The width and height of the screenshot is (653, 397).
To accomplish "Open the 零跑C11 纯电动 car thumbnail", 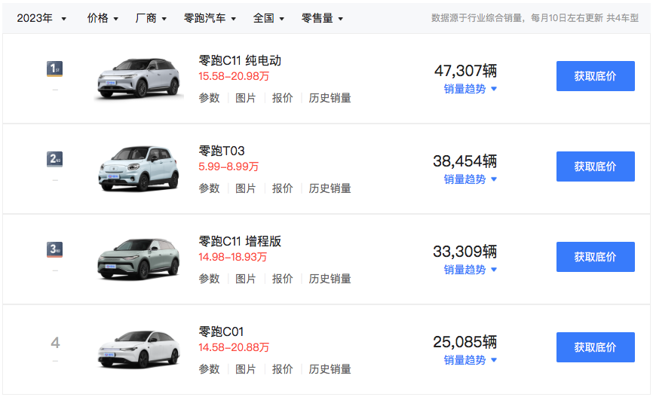I will coord(139,78).
